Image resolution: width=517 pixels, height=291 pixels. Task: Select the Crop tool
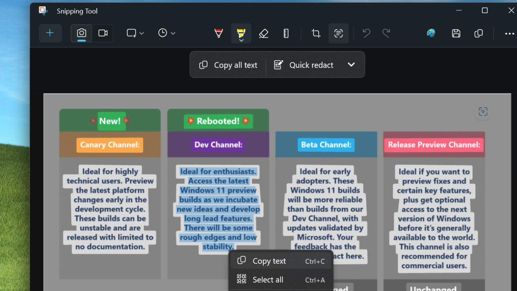pyautogui.click(x=316, y=33)
